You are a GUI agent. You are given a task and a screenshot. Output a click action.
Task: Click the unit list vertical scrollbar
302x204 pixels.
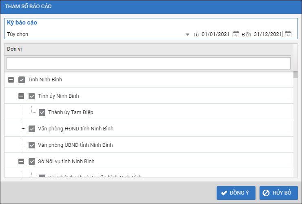pyautogui.click(x=295, y=123)
